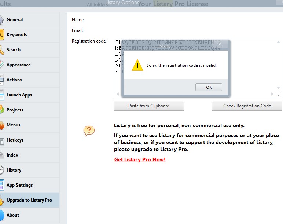Click the Appearance palette icon
This screenshot has width=283, height=224.
click(1, 65)
